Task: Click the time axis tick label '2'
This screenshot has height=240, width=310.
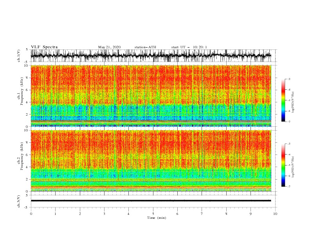Action: point(80,214)
